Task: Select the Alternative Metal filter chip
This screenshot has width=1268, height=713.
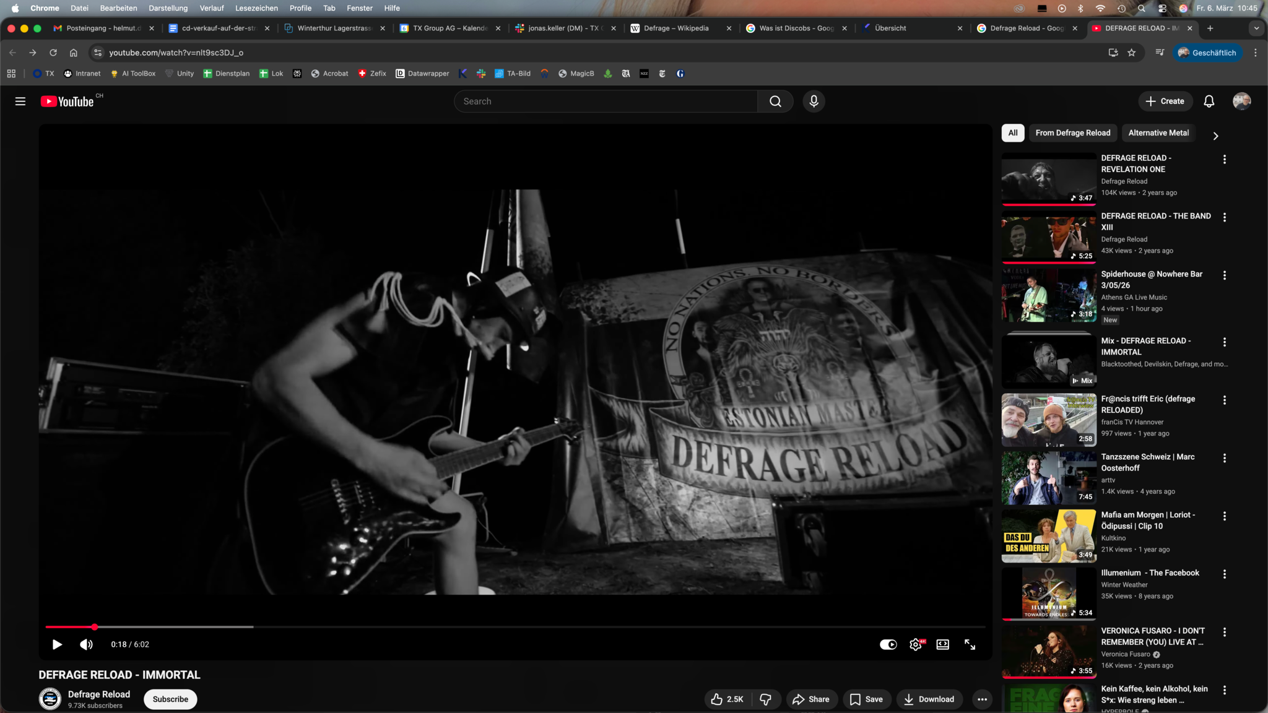Action: click(x=1158, y=133)
